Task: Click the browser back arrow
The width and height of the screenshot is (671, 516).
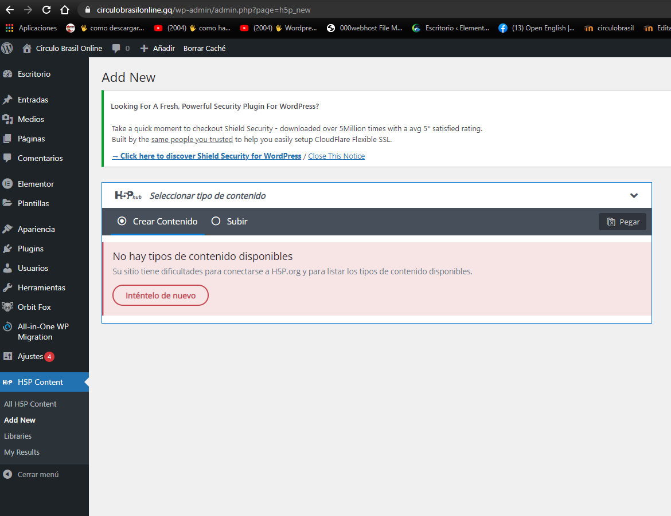Action: tap(10, 9)
